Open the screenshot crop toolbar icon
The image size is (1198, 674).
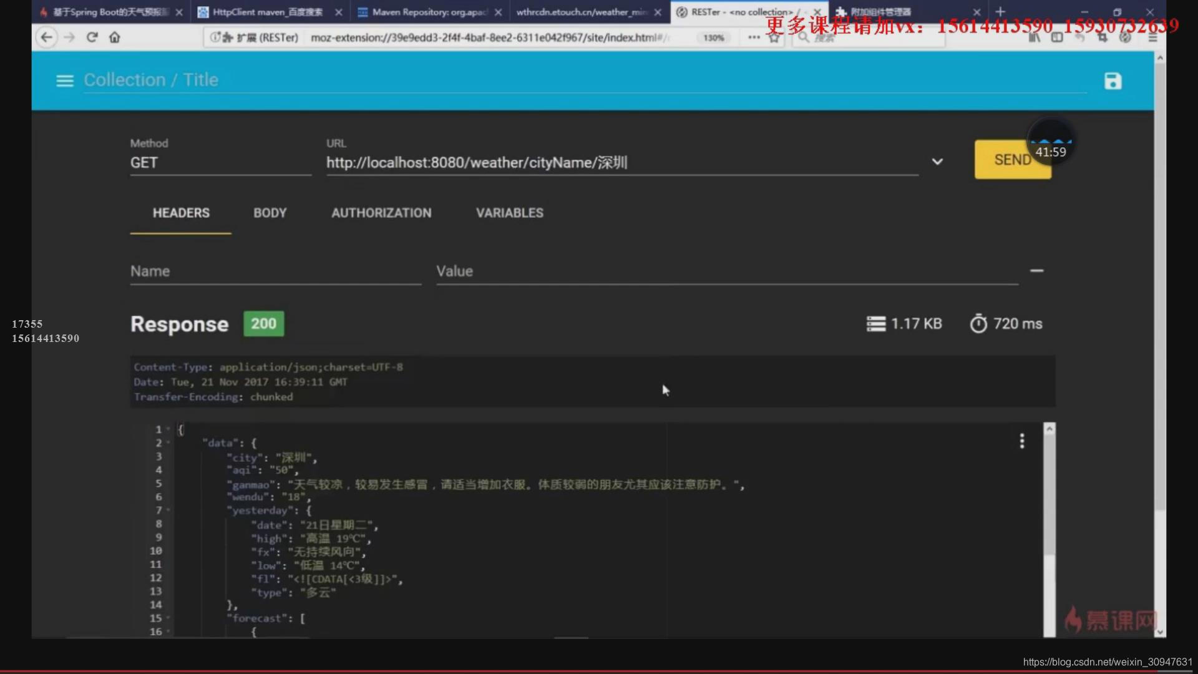tap(1103, 37)
